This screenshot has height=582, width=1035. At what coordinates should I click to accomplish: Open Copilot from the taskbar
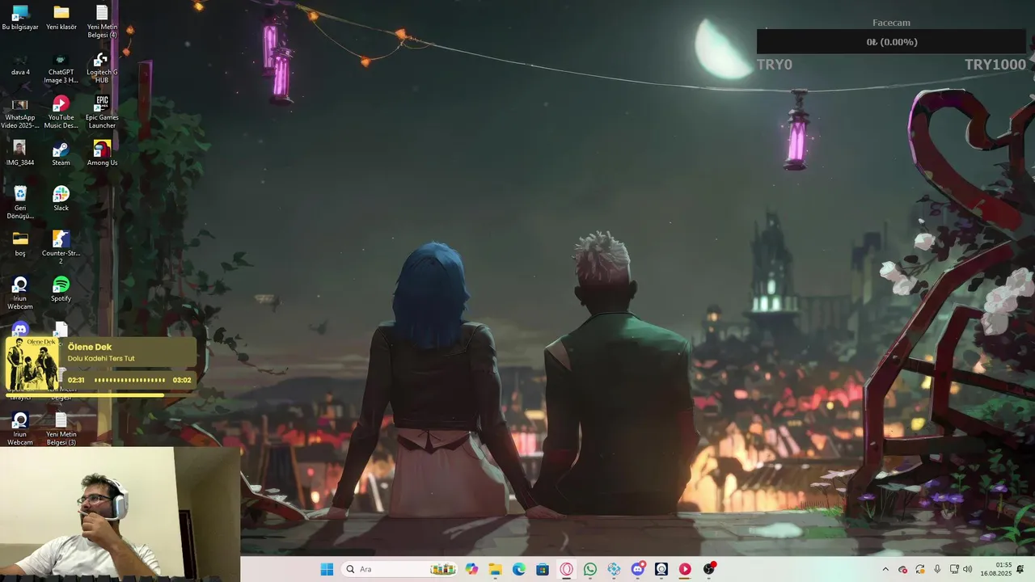point(472,569)
